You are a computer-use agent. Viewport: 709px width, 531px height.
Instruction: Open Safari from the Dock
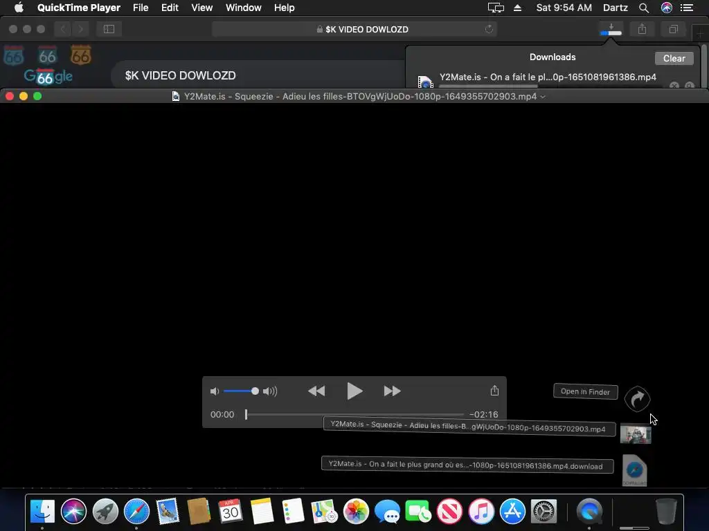(136, 511)
